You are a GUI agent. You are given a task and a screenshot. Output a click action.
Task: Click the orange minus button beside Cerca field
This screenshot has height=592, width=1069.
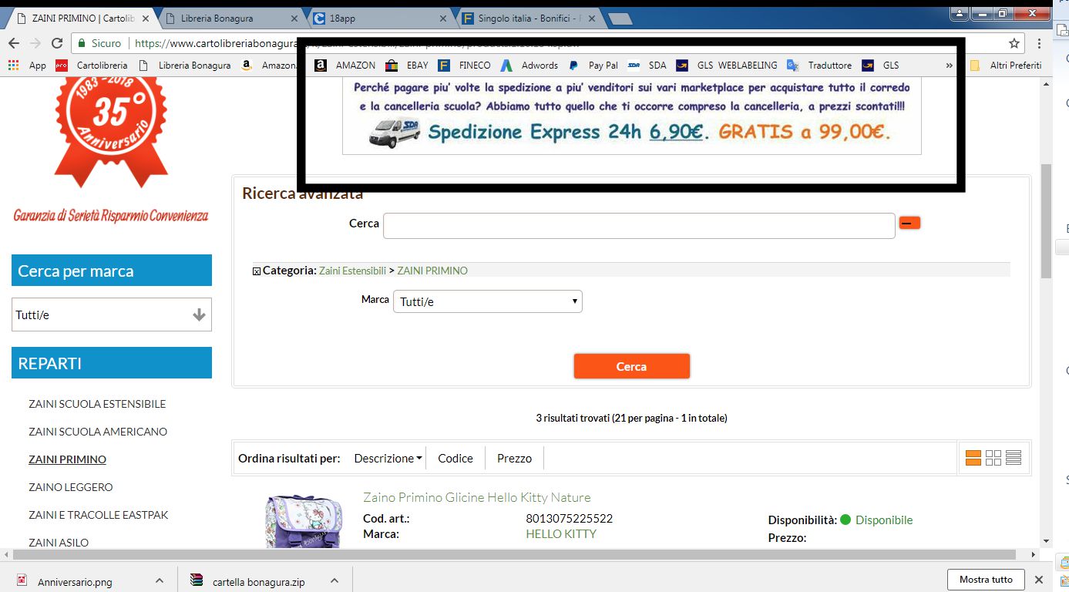click(909, 223)
